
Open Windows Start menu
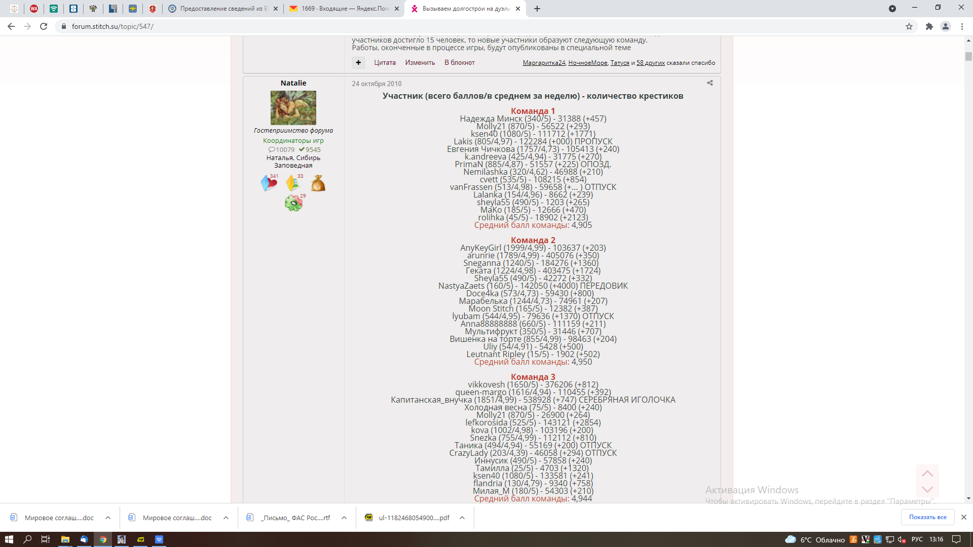click(x=9, y=539)
